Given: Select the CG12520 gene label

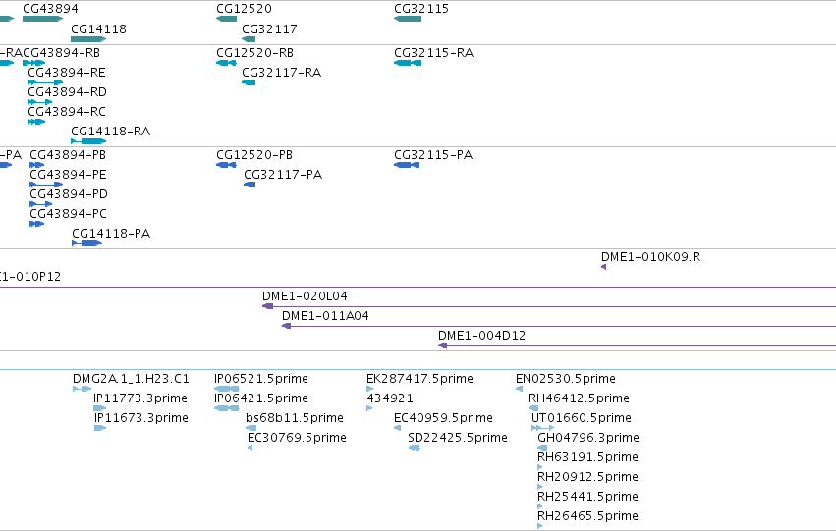Looking at the screenshot, I should 244,9.
